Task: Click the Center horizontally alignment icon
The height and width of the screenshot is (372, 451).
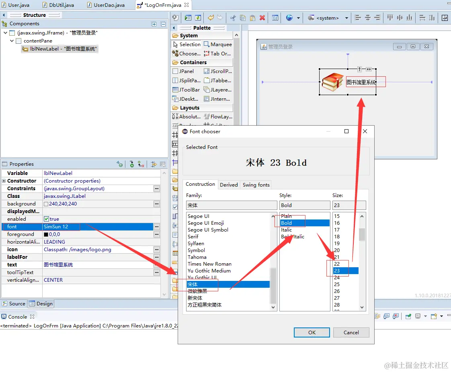Action: [367, 18]
